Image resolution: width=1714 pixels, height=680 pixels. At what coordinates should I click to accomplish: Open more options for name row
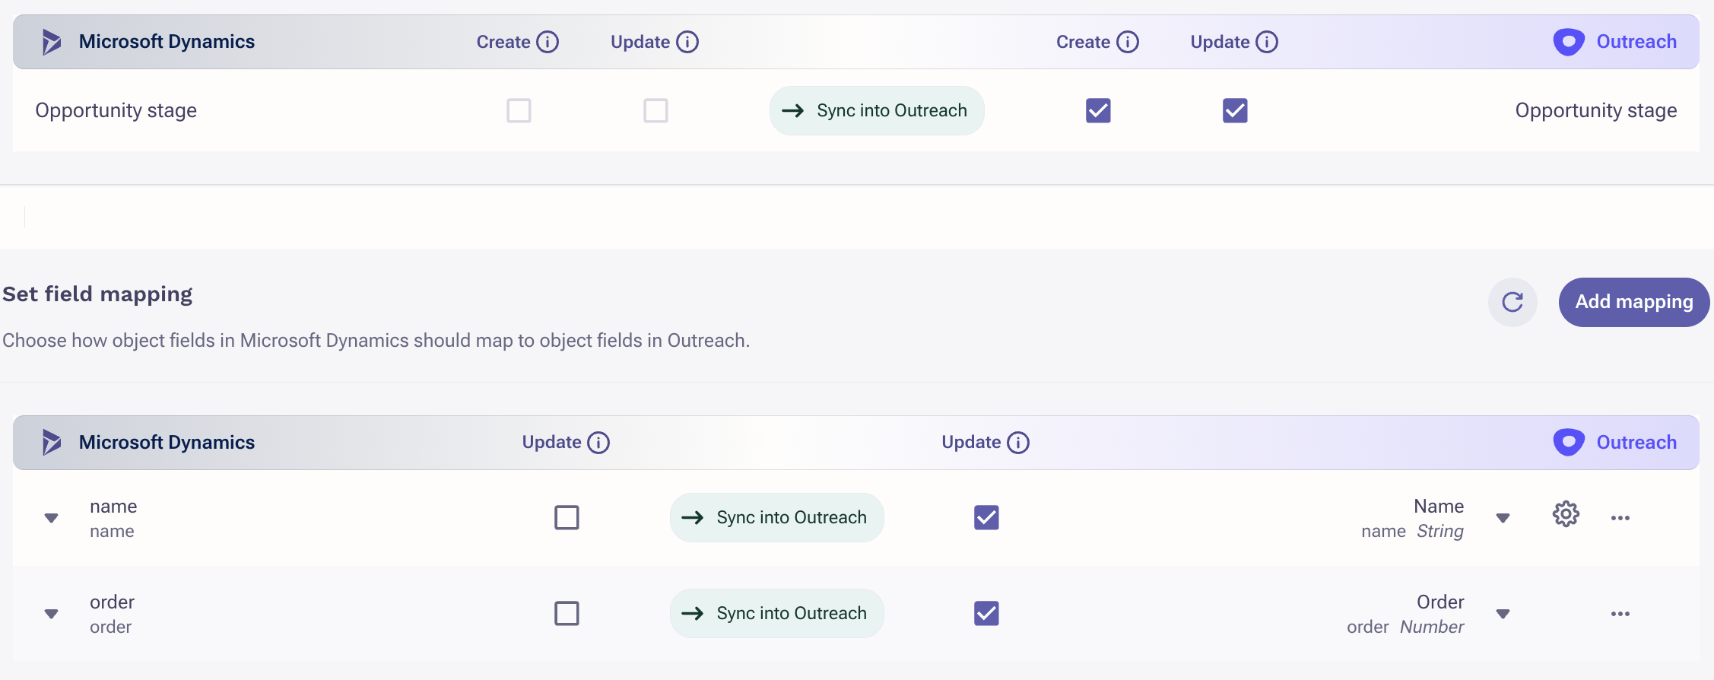coord(1620,518)
